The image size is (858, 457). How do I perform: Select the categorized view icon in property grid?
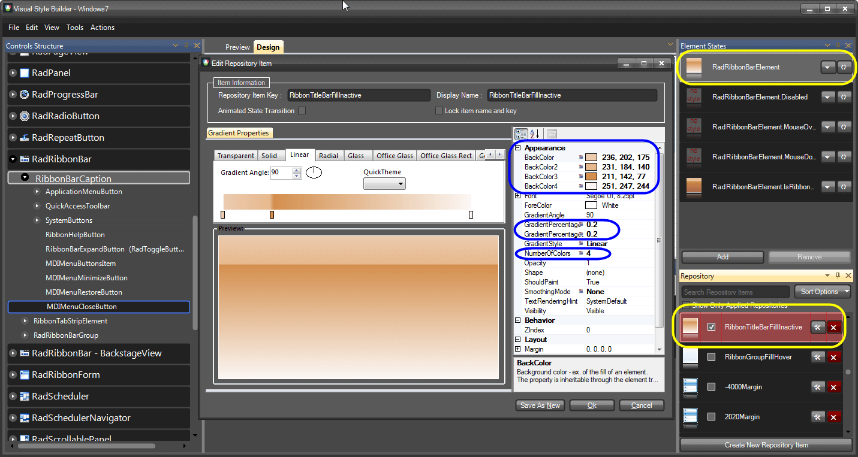pyautogui.click(x=520, y=134)
